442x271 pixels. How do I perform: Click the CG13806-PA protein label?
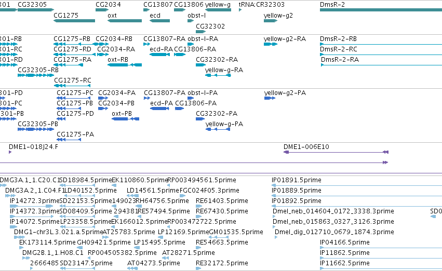[196, 103]
